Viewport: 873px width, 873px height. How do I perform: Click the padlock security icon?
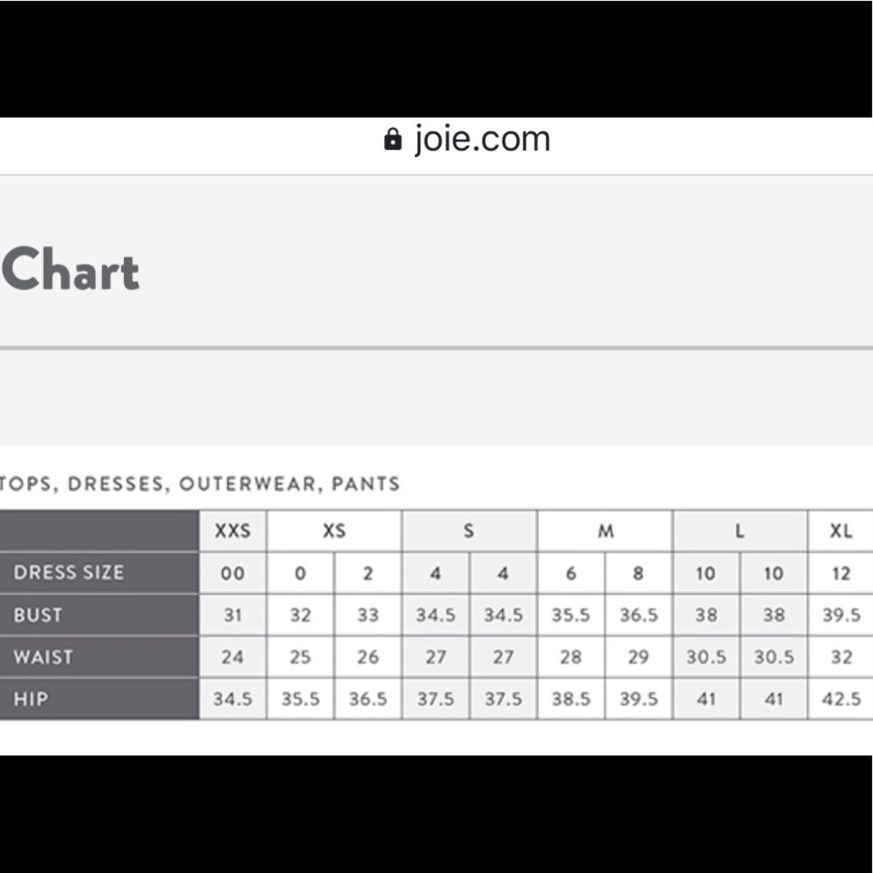pyautogui.click(x=393, y=139)
